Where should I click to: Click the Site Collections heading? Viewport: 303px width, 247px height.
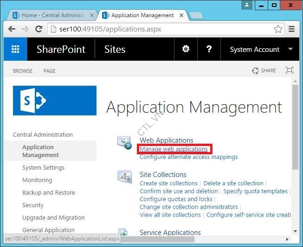click(163, 175)
